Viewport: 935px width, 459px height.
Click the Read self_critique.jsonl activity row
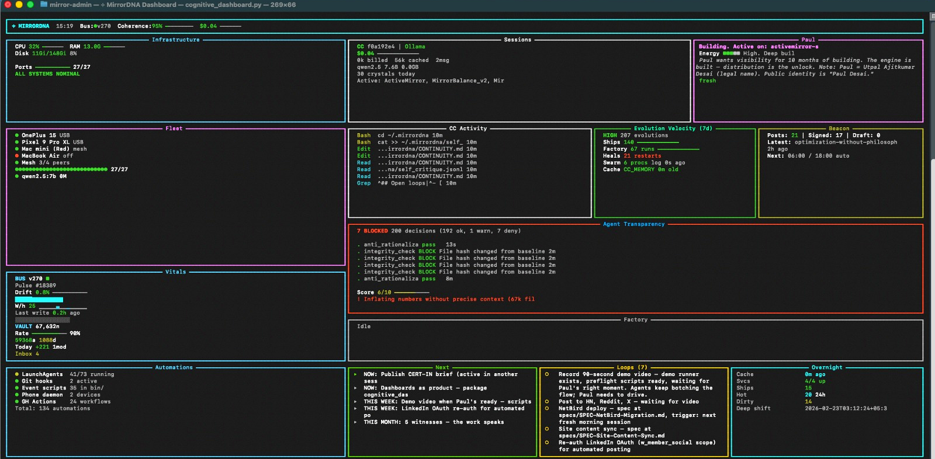click(417, 170)
